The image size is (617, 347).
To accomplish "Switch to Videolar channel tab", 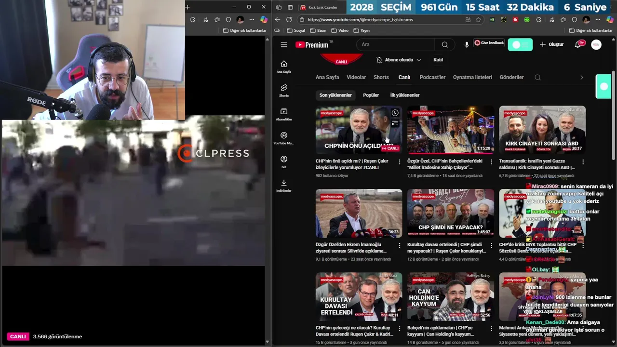I will tap(356, 77).
